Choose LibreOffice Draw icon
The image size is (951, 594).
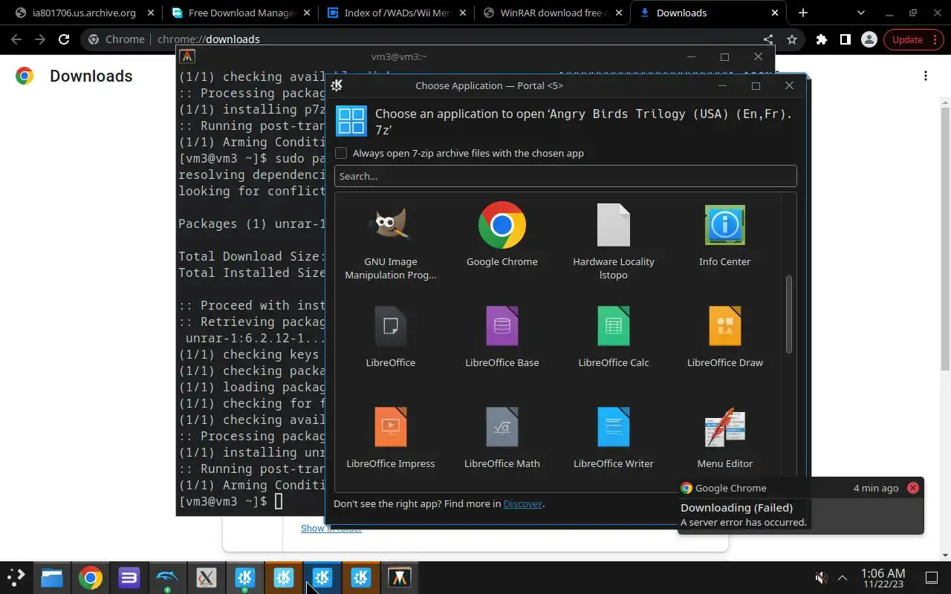pos(725,326)
